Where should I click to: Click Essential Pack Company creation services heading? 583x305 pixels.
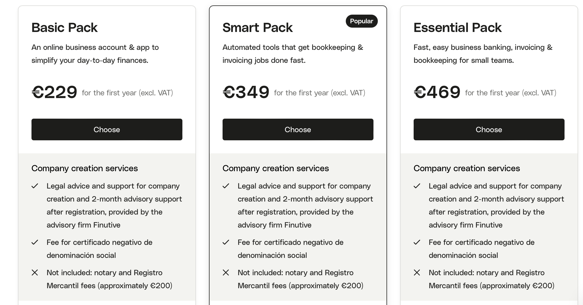467,168
